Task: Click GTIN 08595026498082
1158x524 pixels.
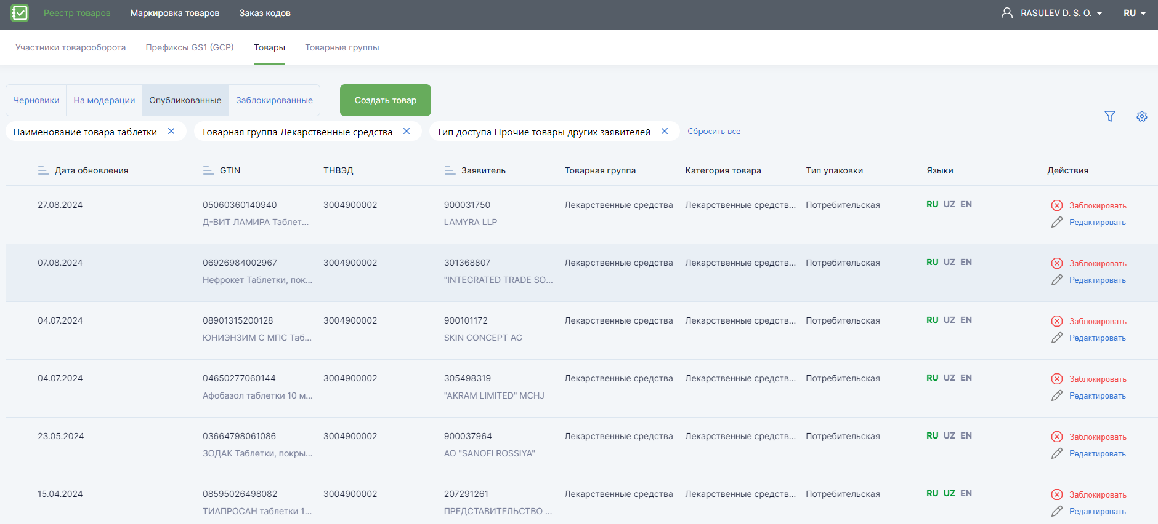Action: [x=240, y=494]
